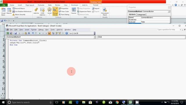Screen dimensions: 186x105
Task: Open Macro Security settings
Action: click(19, 14)
